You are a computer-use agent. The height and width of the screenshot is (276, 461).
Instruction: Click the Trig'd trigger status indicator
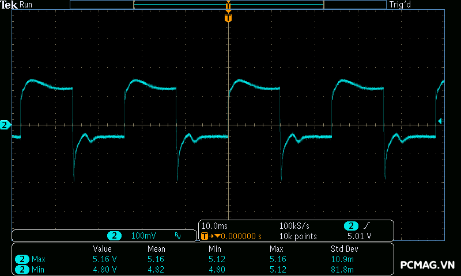pos(415,5)
